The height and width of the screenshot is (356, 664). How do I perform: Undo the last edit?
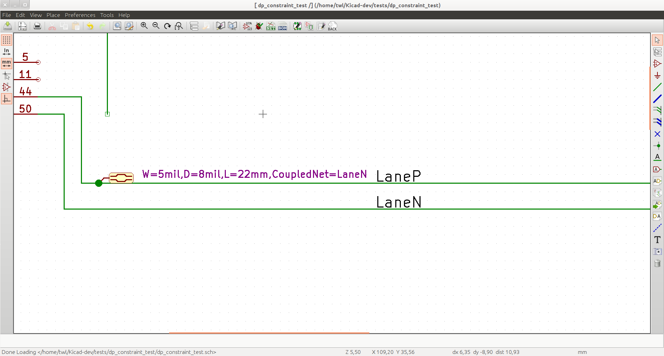(x=90, y=26)
